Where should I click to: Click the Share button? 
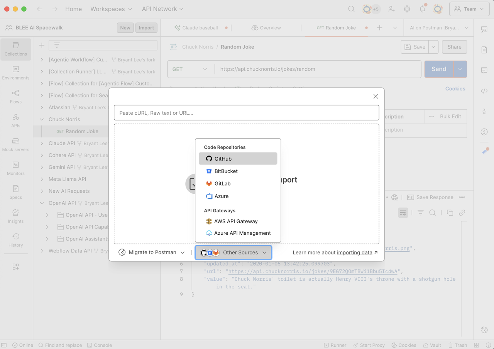(454, 47)
